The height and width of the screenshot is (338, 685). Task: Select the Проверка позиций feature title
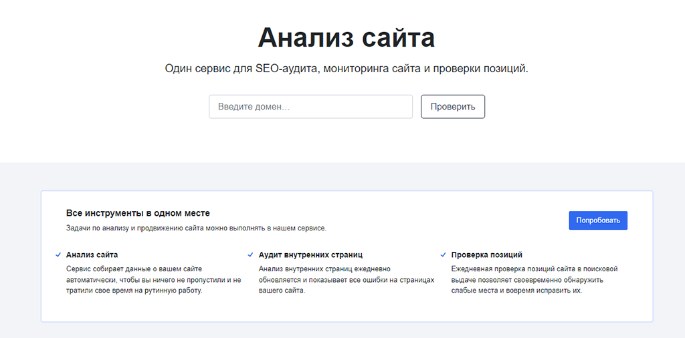[486, 255]
